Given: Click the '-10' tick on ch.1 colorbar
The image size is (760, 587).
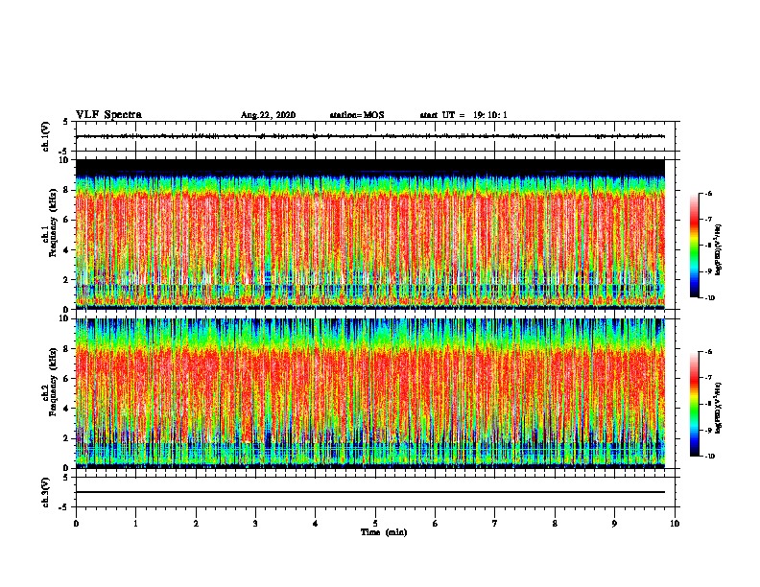Looking at the screenshot, I should (x=710, y=298).
